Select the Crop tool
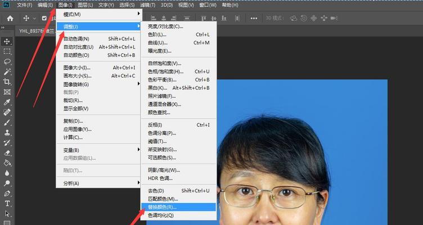This screenshot has height=225, width=423. tap(7, 82)
